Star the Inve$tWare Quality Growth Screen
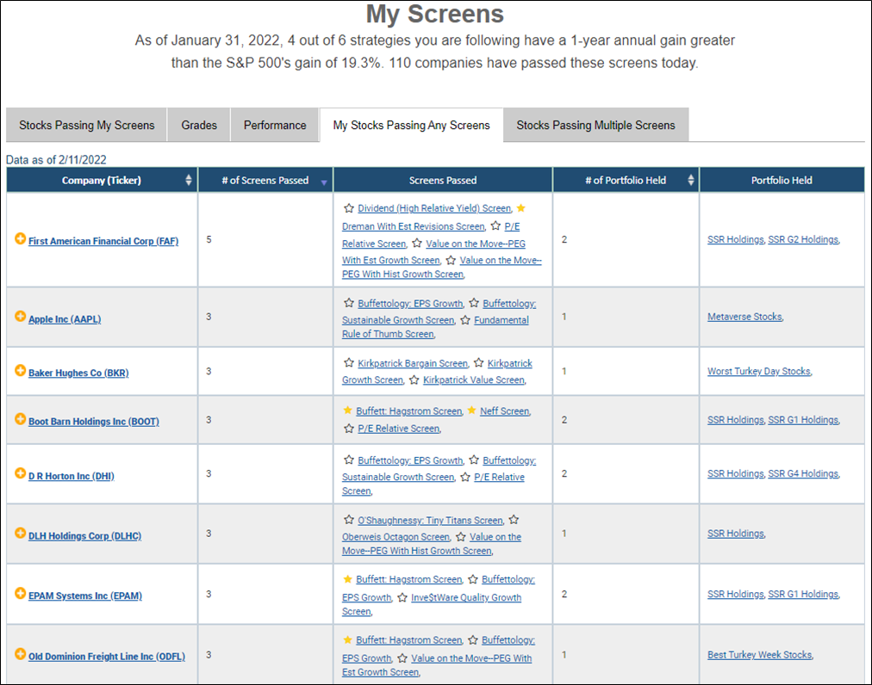This screenshot has width=872, height=685. pos(402,597)
